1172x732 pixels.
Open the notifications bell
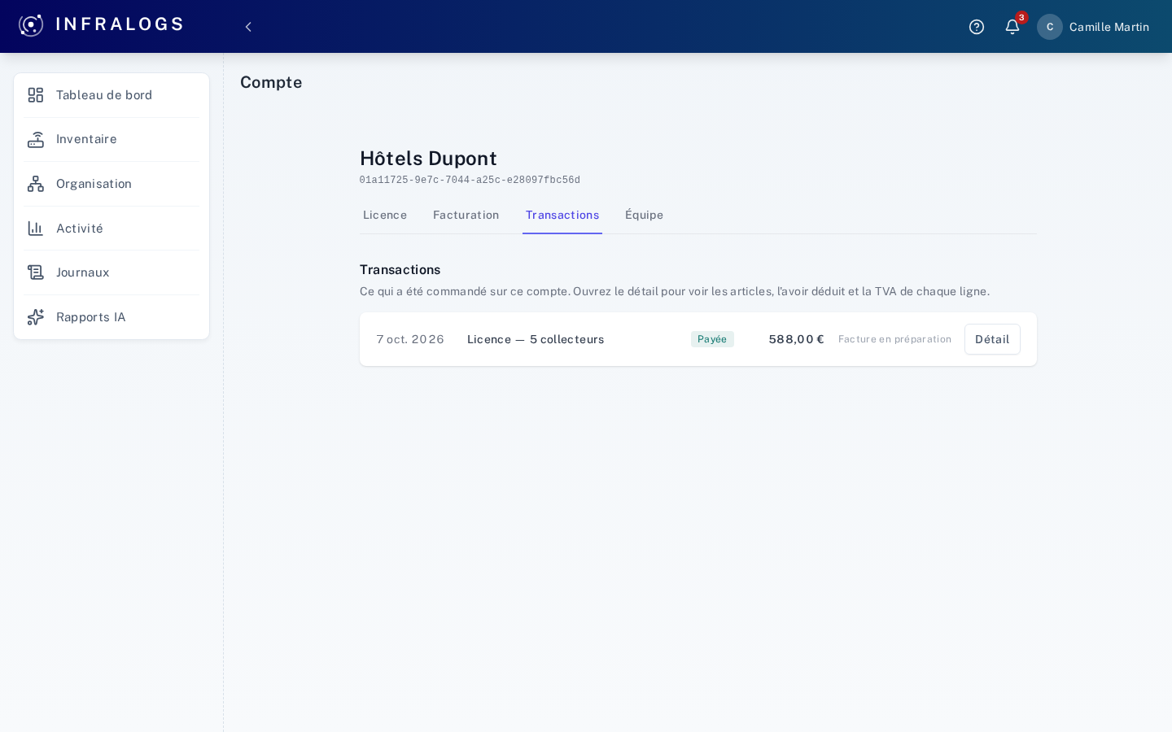[1012, 27]
